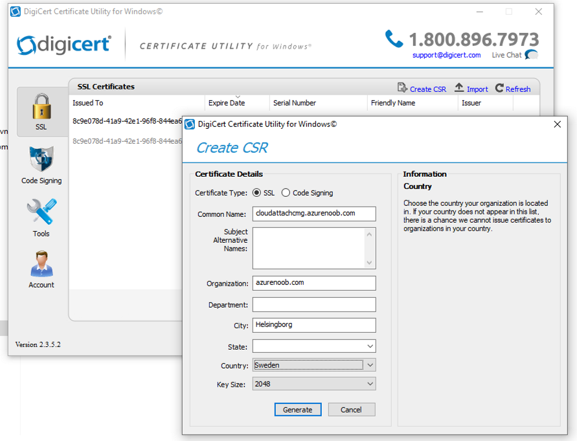Open the Account section in the sidebar

click(x=41, y=269)
